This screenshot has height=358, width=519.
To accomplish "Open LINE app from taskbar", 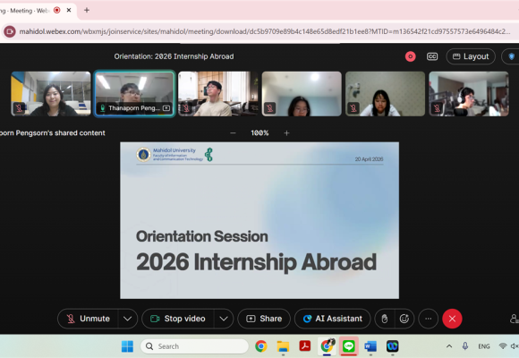I will click(349, 346).
